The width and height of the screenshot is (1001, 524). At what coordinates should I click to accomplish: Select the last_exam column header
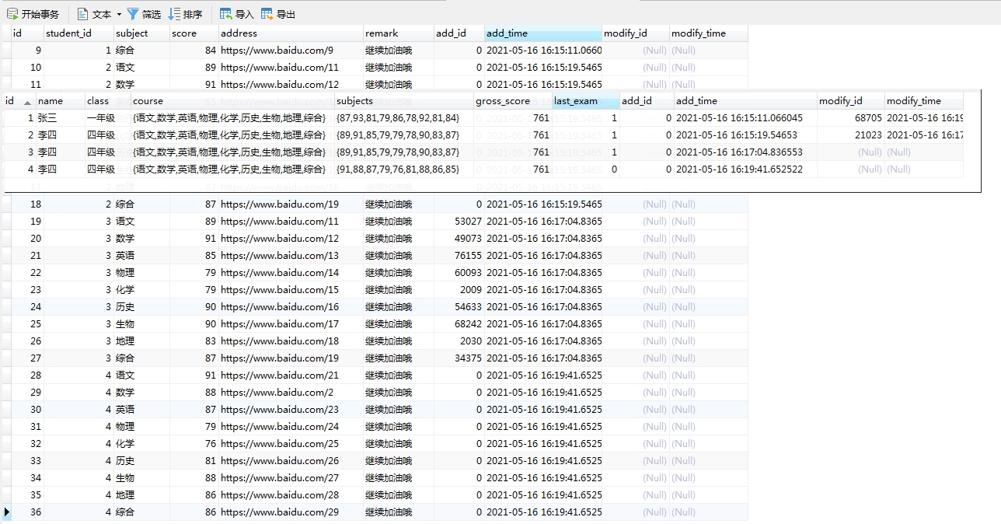point(586,101)
